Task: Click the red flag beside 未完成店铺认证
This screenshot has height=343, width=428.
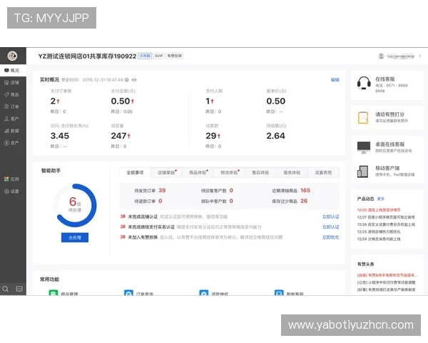Action: coord(123,217)
